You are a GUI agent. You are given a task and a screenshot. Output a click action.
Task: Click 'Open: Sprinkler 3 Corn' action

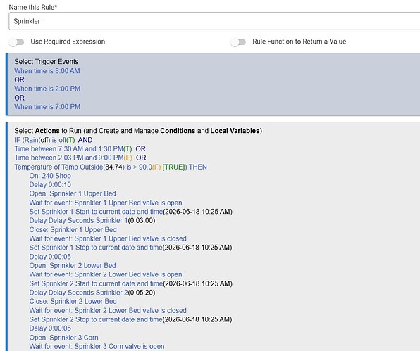[63, 338]
